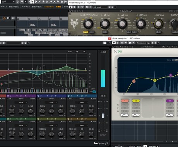Open band 2 filter type Peak dropdown
The height and width of the screenshot is (147, 178).
21,103
